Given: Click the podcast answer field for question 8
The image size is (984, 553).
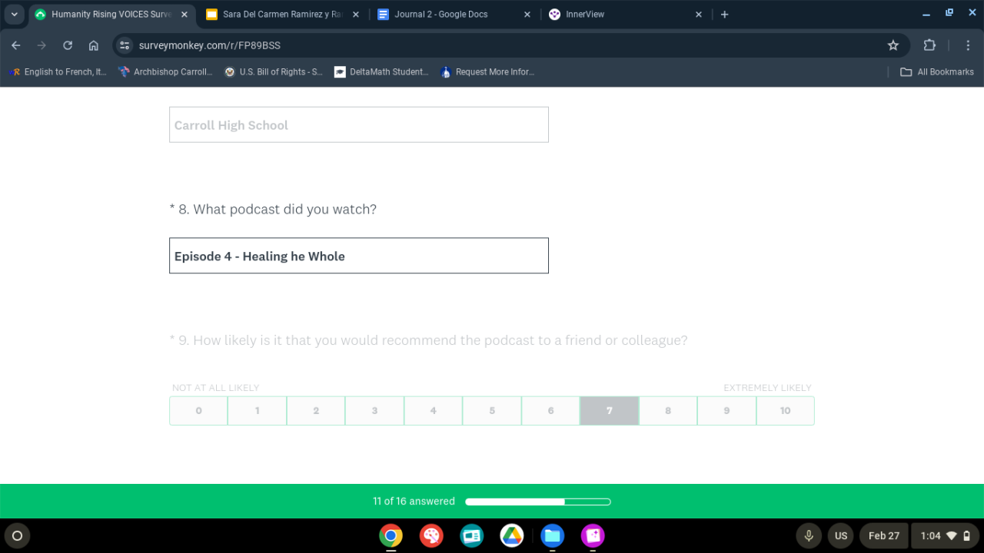Looking at the screenshot, I should (x=359, y=256).
